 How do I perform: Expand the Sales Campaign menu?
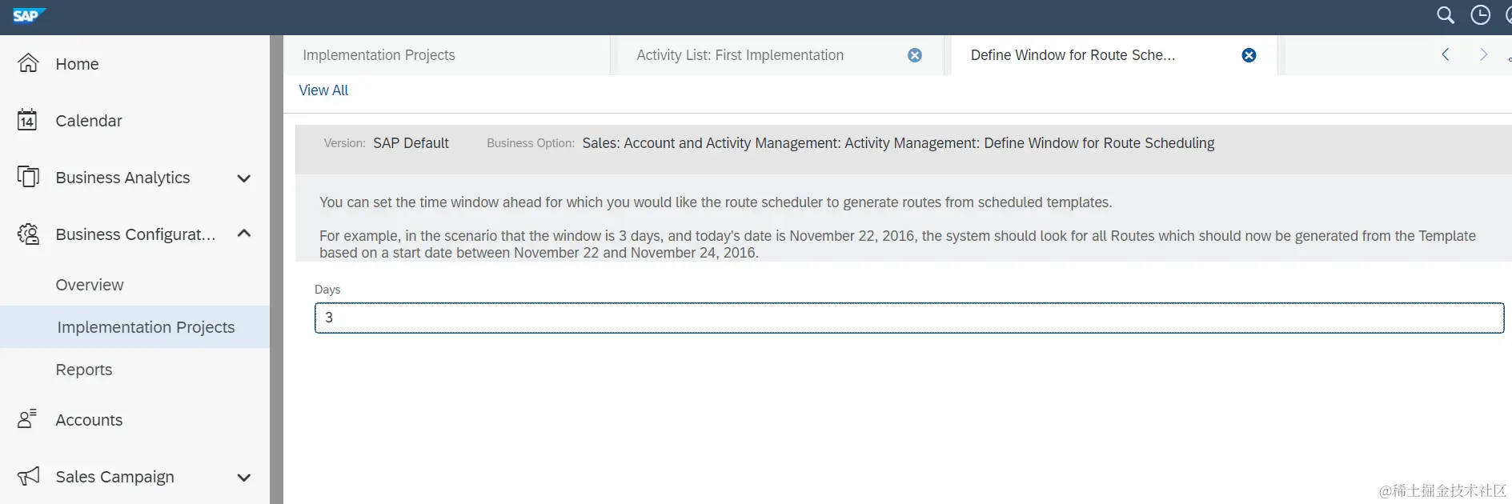pos(244,477)
